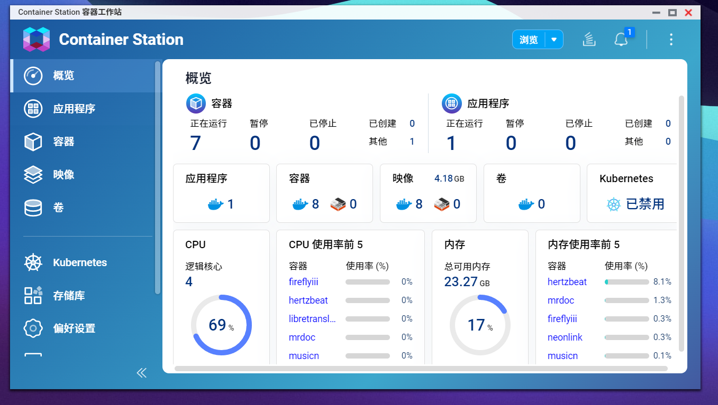The image size is (718, 405).
Task: Open the notifications bell icon
Action: tap(621, 40)
